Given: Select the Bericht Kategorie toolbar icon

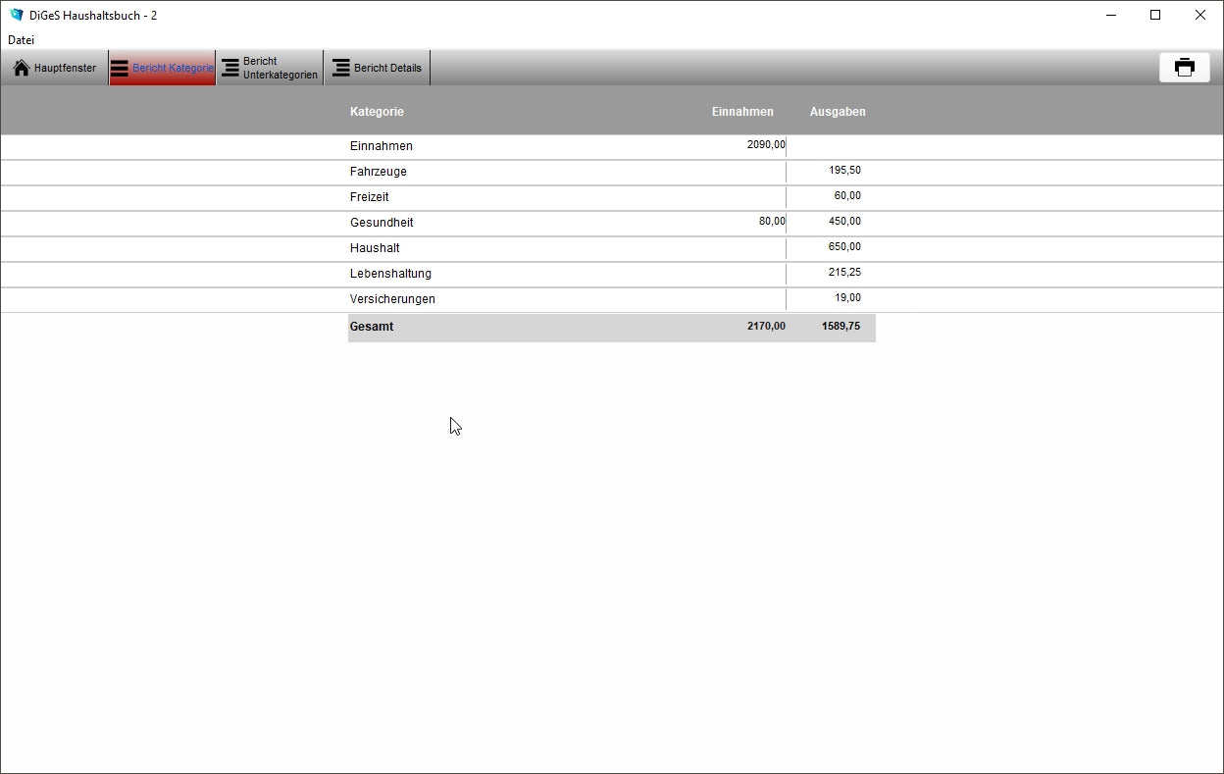Looking at the screenshot, I should (x=120, y=68).
